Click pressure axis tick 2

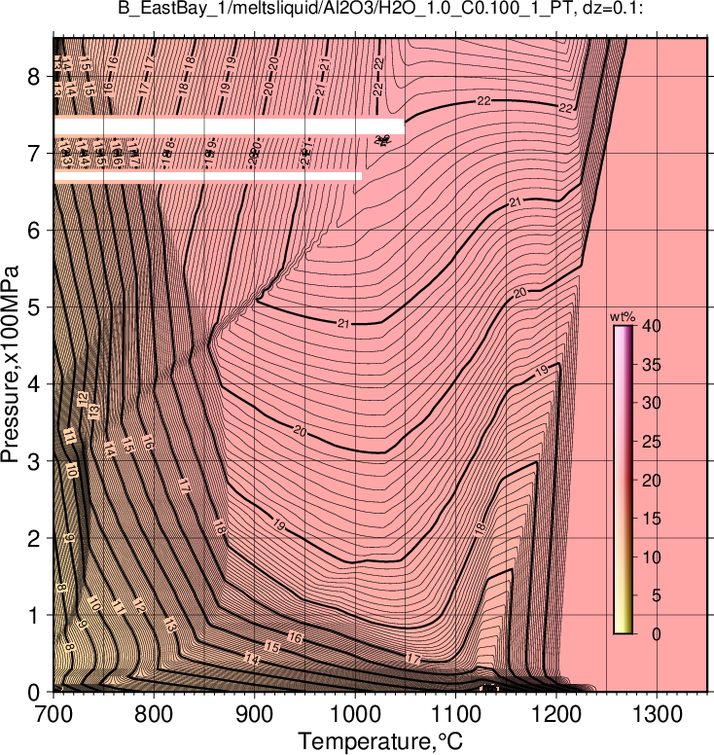(34, 538)
